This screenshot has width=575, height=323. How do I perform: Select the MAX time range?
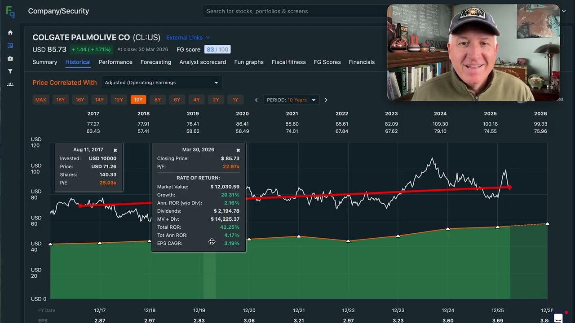tap(41, 100)
